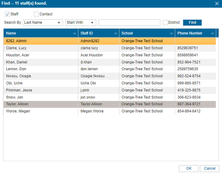
Task: Uncheck the Staff checkbox
Action: (x=7, y=14)
